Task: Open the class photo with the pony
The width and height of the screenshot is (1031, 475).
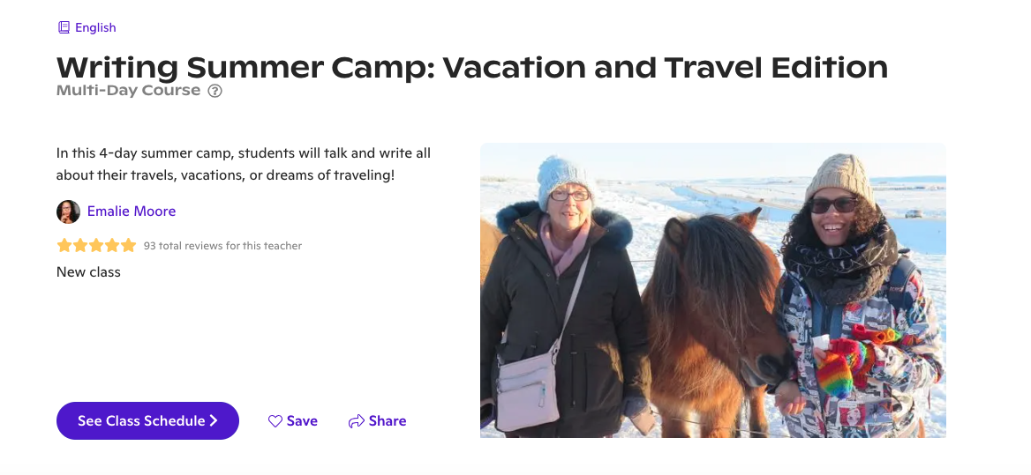Action: coord(712,290)
